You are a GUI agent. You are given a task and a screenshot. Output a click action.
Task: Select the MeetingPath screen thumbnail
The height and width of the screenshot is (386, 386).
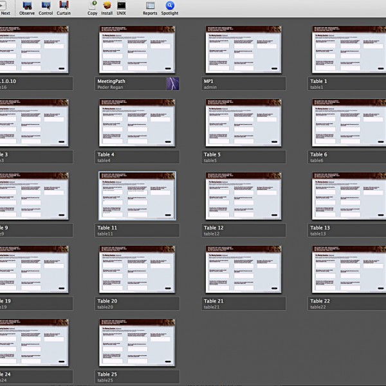click(x=138, y=50)
